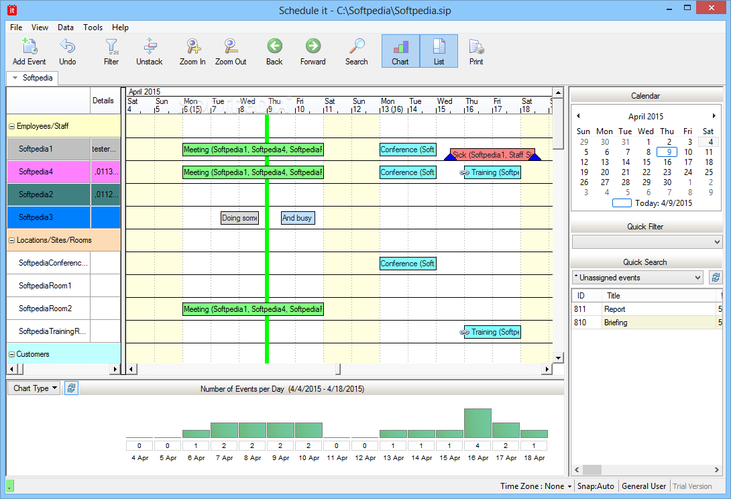Open the Softpedia tab dropdown arrow

(15, 78)
